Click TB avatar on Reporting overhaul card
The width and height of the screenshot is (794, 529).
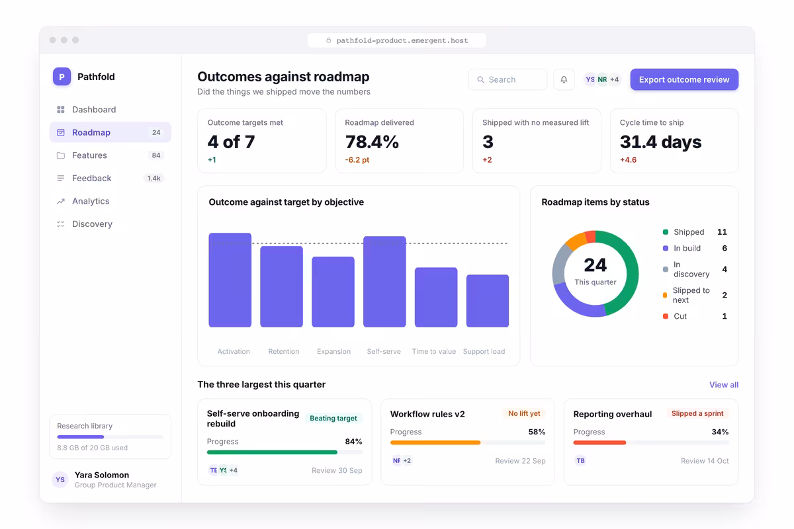pyautogui.click(x=580, y=460)
